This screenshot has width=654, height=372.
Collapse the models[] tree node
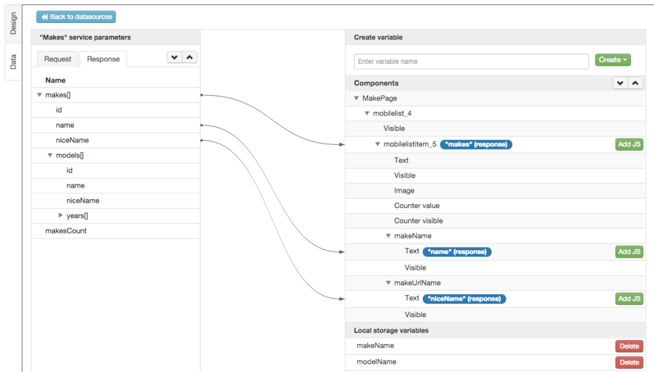[50, 156]
